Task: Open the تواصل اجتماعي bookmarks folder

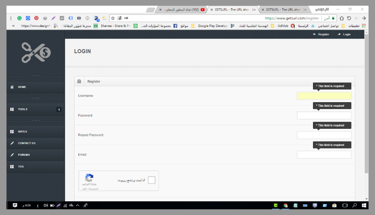Action: click(x=331, y=26)
